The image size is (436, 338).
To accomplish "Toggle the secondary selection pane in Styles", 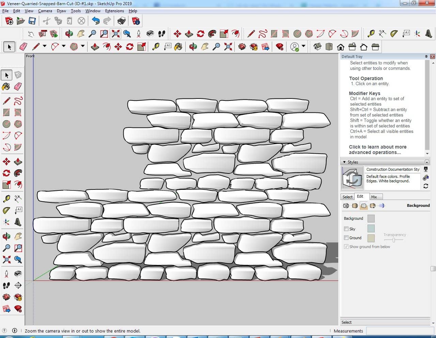I will [x=425, y=169].
